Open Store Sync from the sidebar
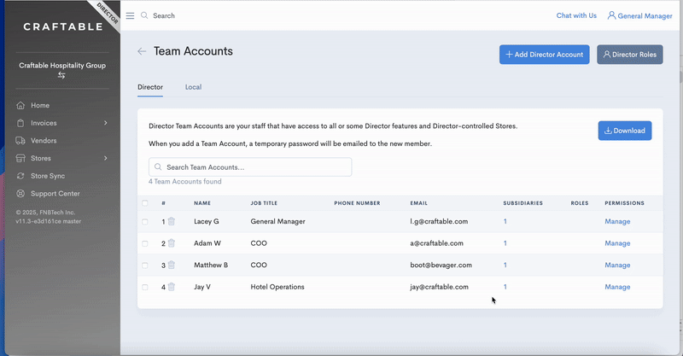 tap(48, 176)
